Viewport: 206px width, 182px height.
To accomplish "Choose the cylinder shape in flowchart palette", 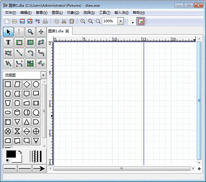I will pyautogui.click(x=17, y=113).
